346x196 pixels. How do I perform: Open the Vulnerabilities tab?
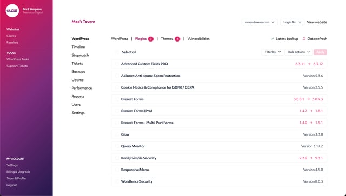pyautogui.click(x=198, y=39)
